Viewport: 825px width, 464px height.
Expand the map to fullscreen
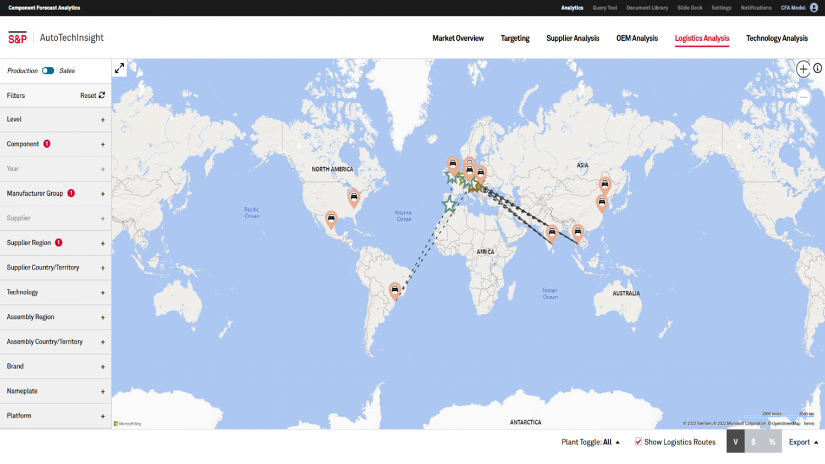click(x=119, y=68)
